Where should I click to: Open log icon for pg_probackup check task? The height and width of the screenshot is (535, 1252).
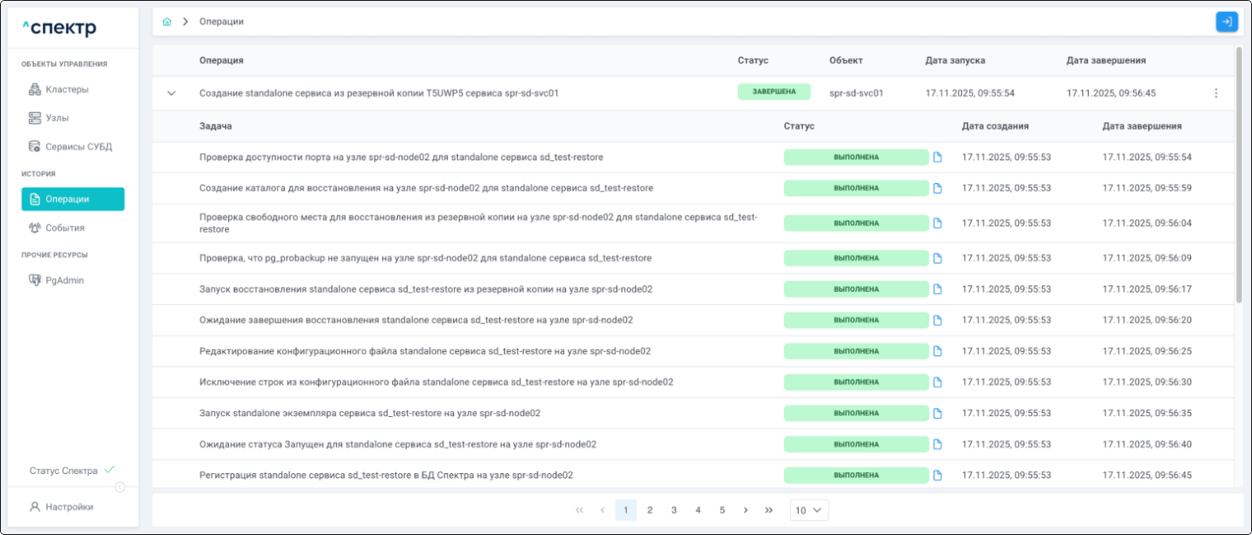tap(937, 258)
